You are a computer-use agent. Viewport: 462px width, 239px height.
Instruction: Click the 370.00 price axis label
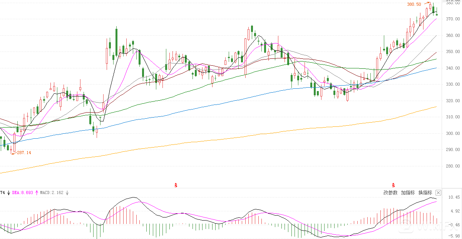[x=453, y=19]
